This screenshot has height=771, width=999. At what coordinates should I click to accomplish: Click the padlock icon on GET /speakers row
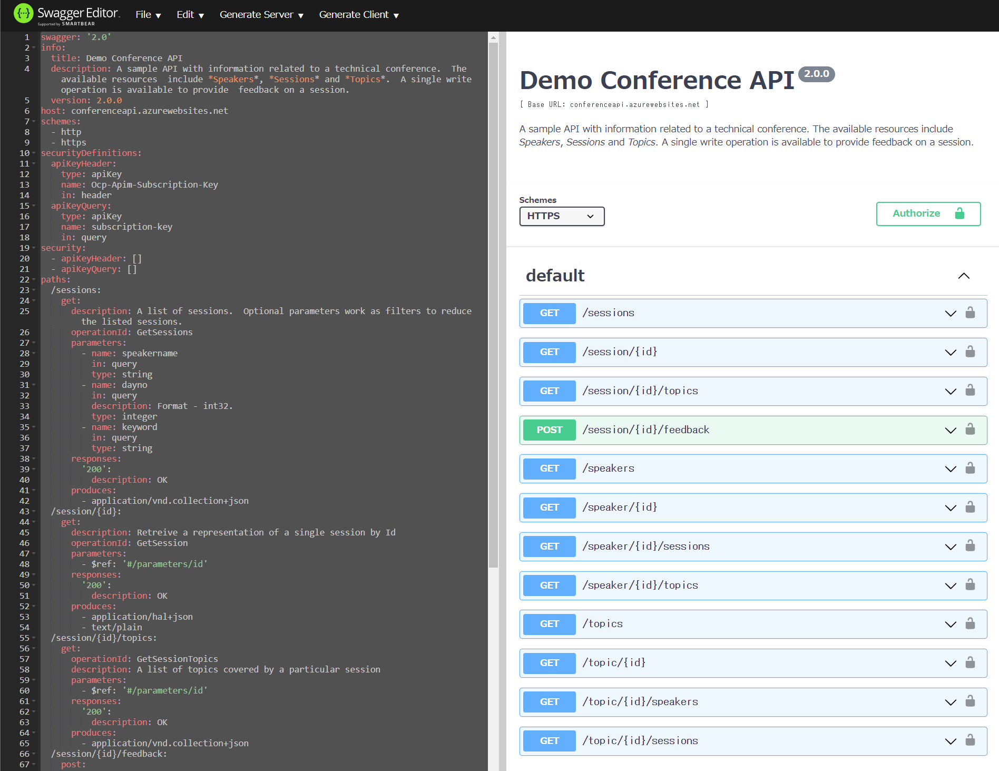(x=970, y=469)
